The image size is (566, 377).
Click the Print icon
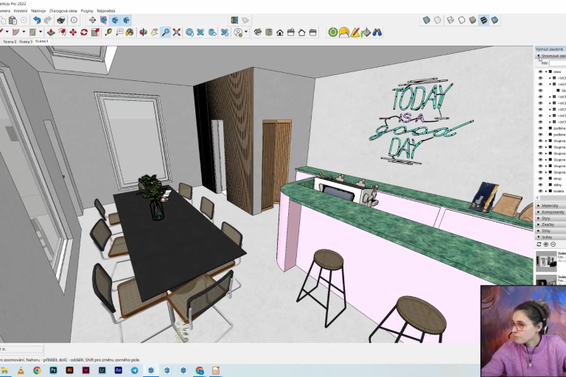click(x=60, y=20)
